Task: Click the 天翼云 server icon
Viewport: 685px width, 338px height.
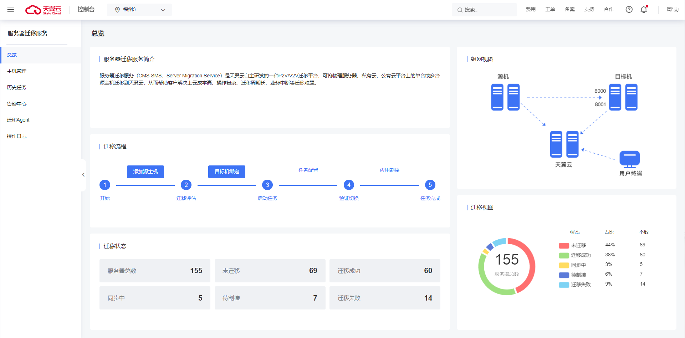Action: (564, 144)
